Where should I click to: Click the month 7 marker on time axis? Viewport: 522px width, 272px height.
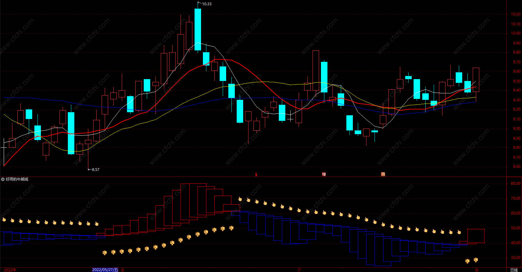pyautogui.click(x=300, y=270)
